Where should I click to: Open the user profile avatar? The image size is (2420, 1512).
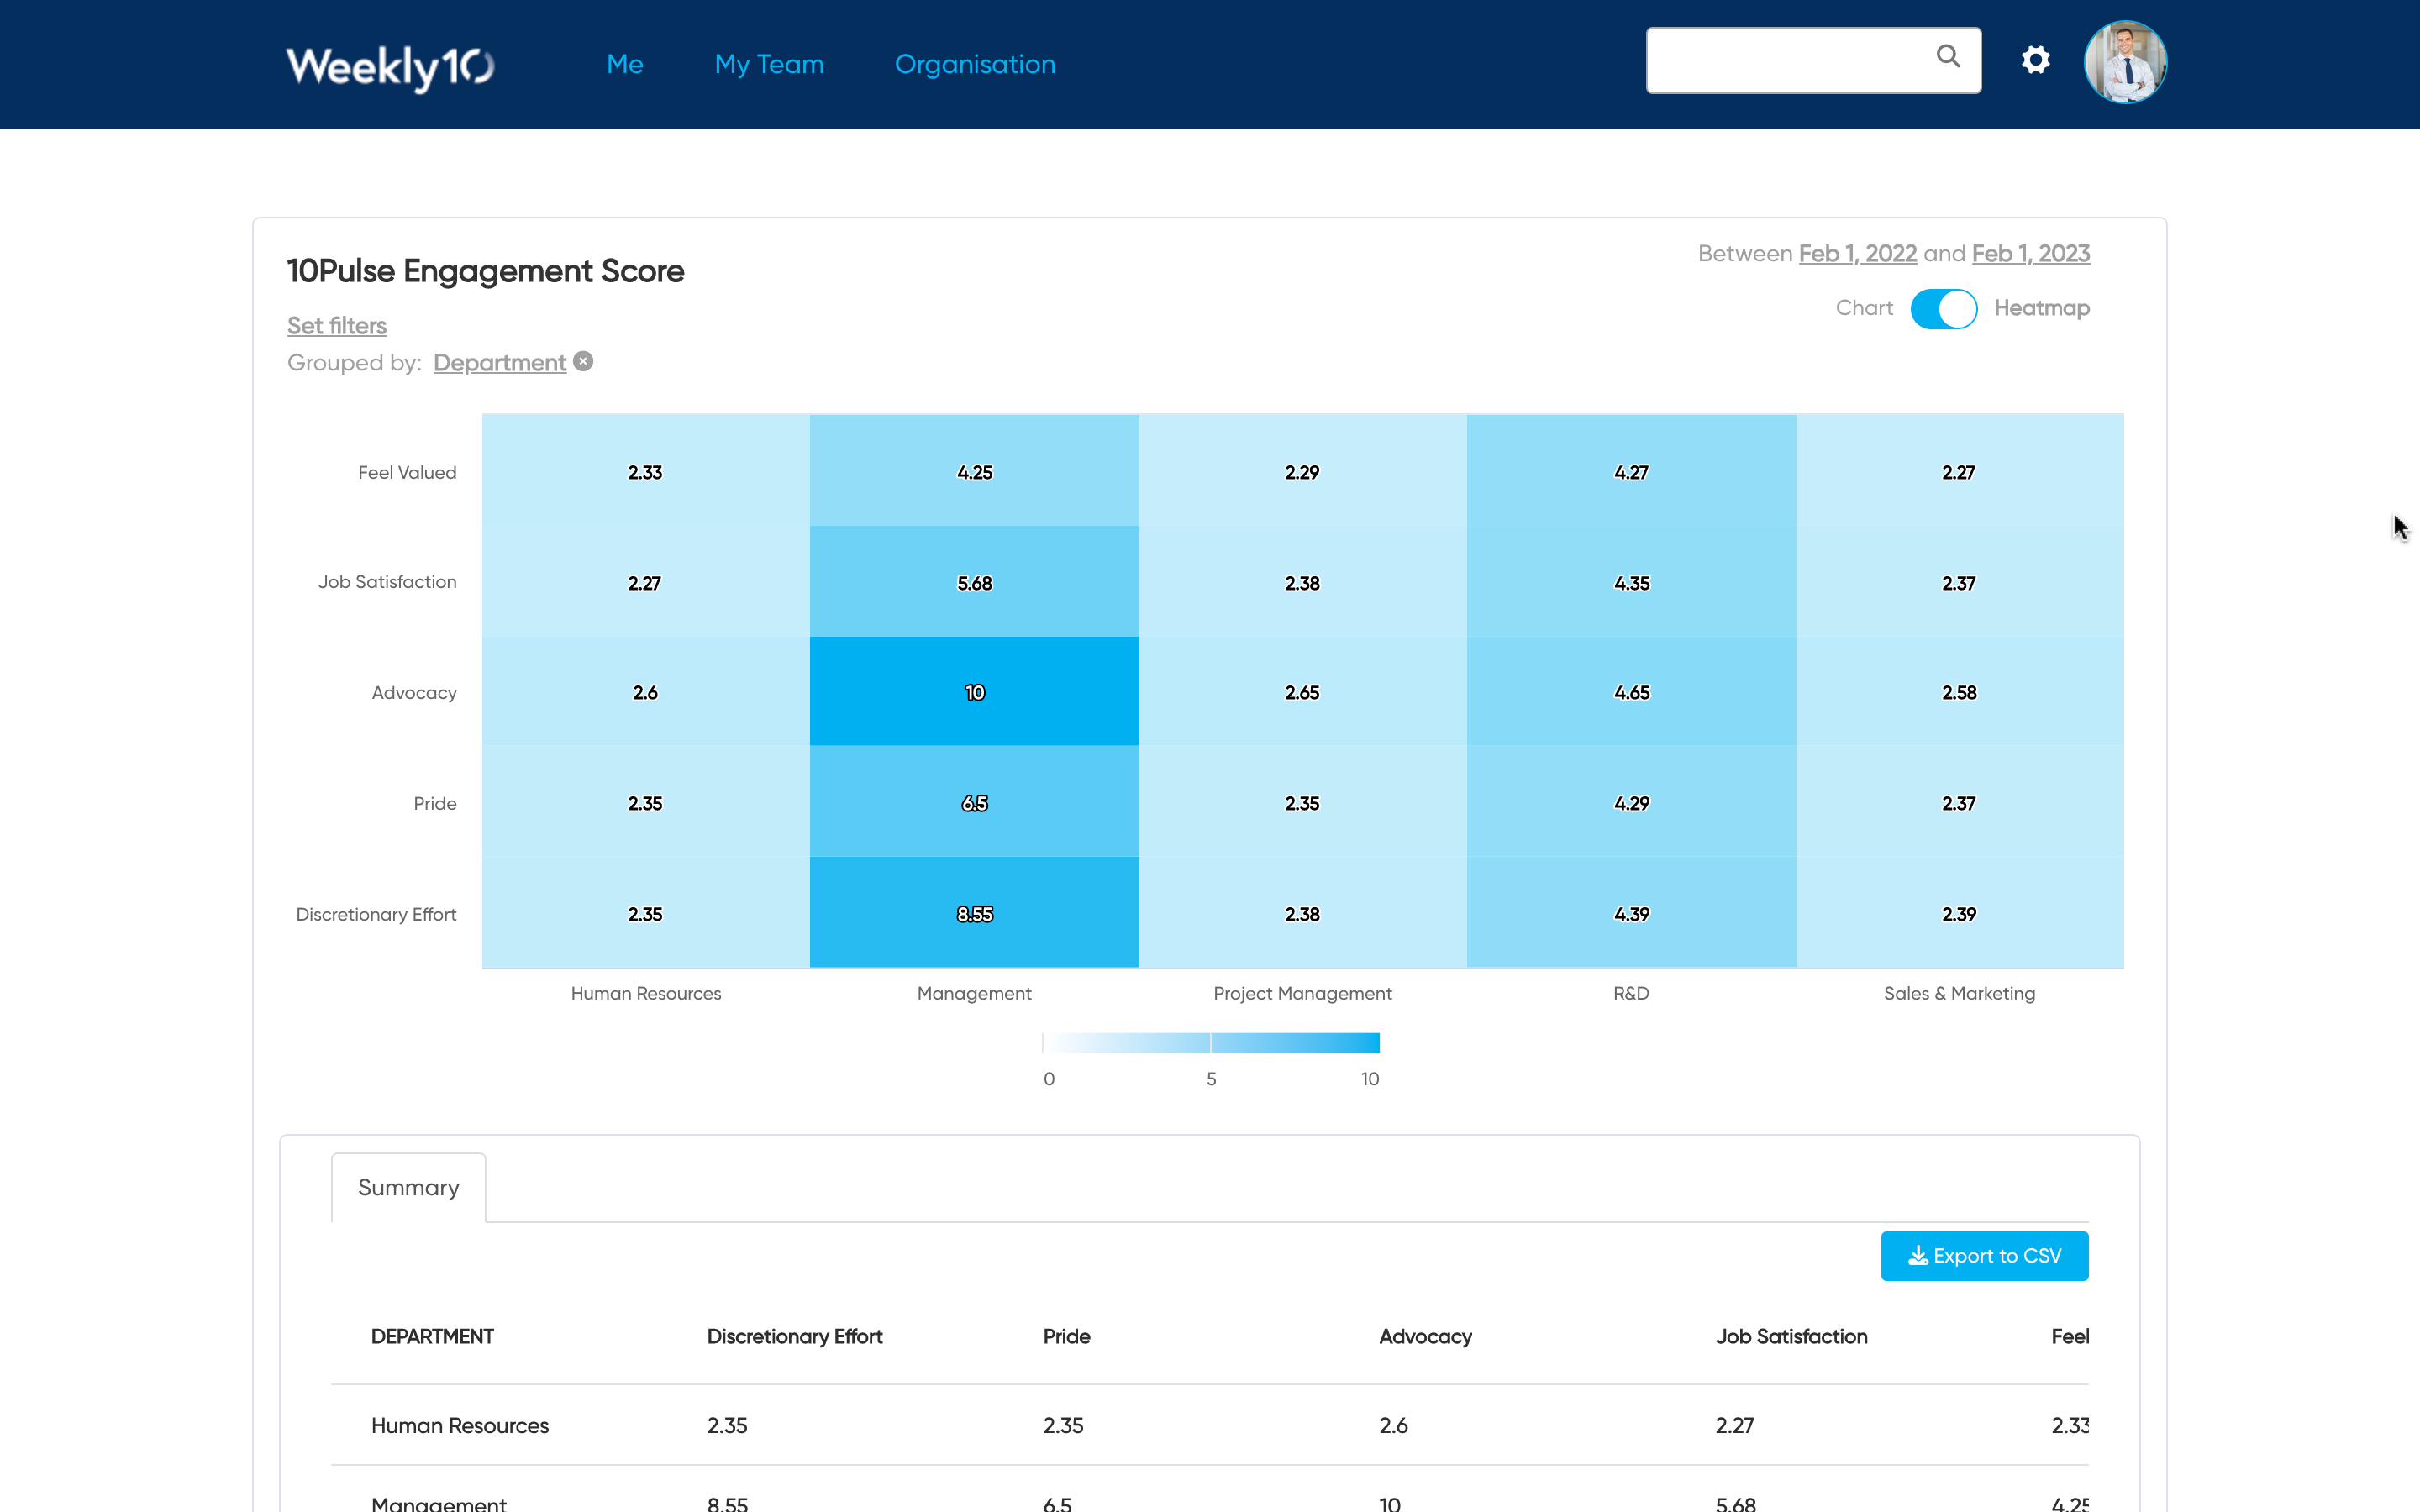(x=2124, y=62)
